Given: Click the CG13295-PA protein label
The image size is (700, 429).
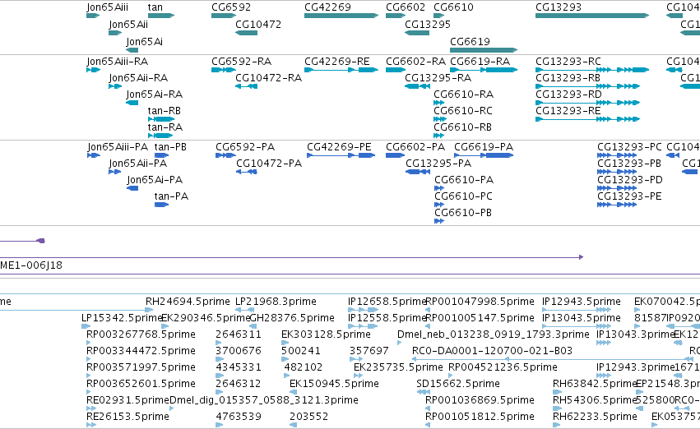Looking at the screenshot, I should pos(438,164).
